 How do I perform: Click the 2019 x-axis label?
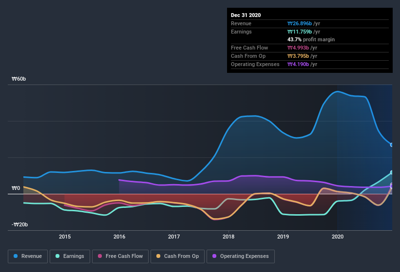click(x=283, y=237)
